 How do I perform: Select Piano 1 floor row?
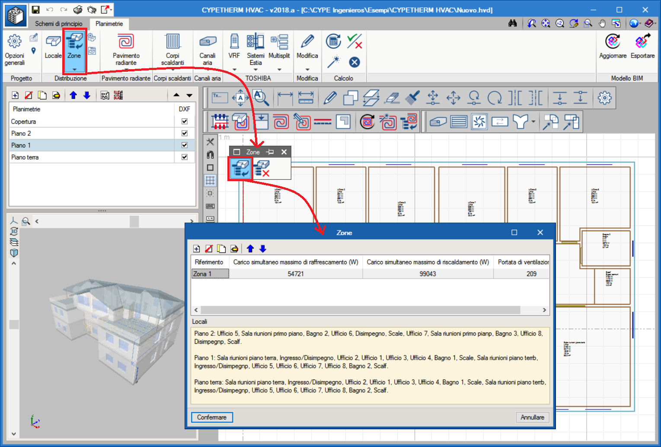pyautogui.click(x=102, y=145)
